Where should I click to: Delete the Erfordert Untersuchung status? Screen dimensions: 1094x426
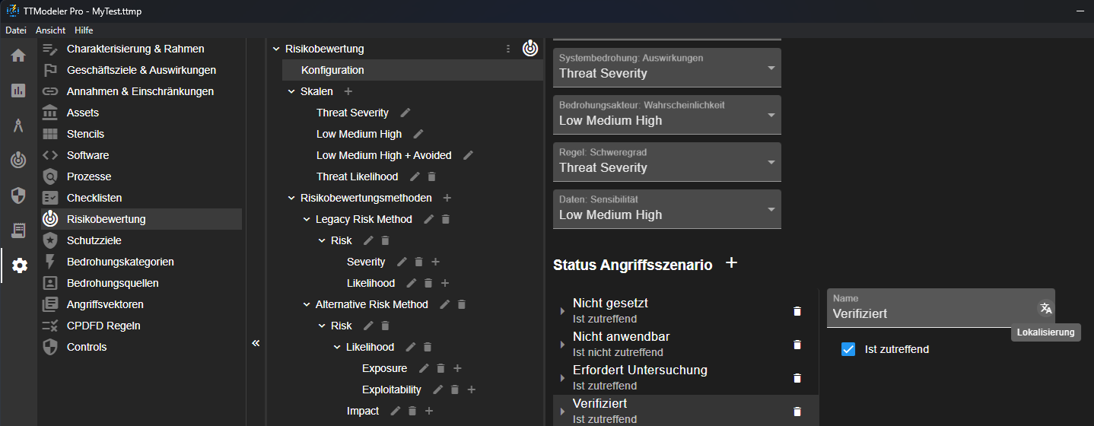tap(797, 378)
